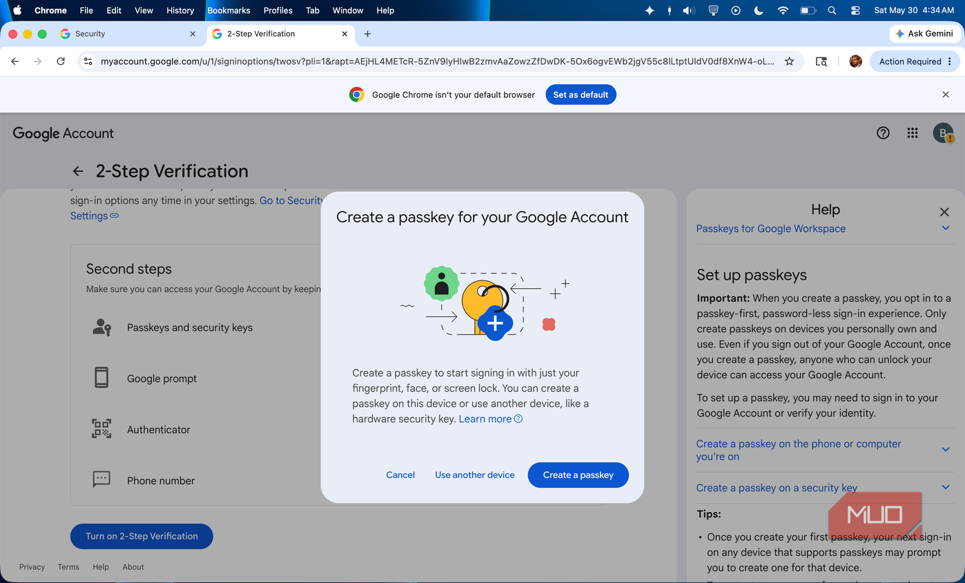Open the Learn more link
This screenshot has width=965, height=583.
point(491,419)
